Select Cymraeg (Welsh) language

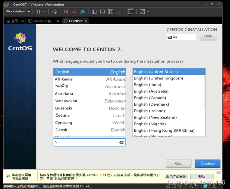point(89,123)
